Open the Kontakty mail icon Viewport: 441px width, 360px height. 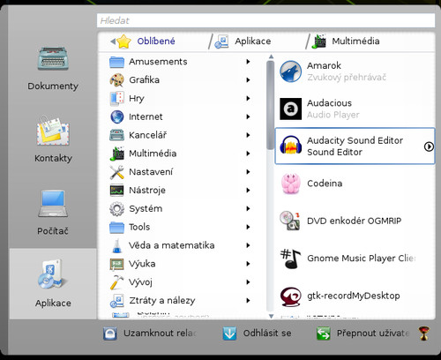pyautogui.click(x=53, y=131)
